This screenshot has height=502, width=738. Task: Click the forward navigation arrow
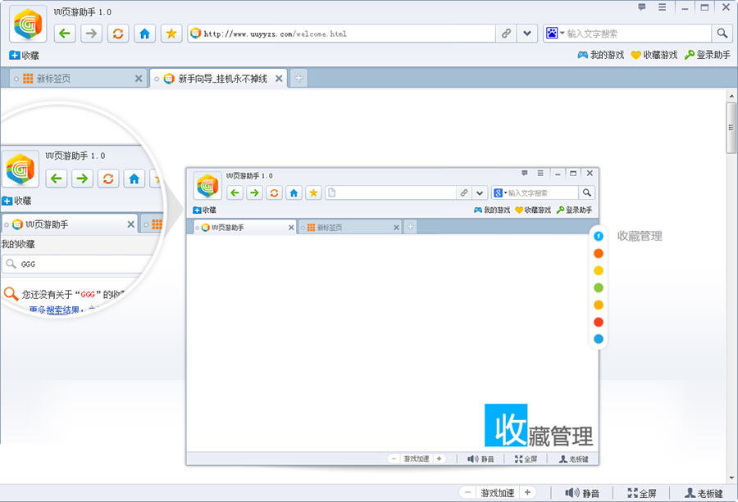[92, 34]
